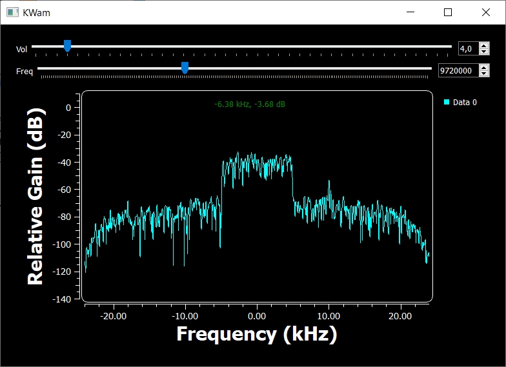Close the KWam window
The width and height of the screenshot is (506, 367).
coord(485,12)
